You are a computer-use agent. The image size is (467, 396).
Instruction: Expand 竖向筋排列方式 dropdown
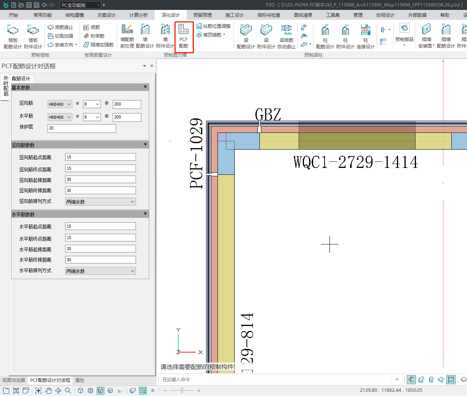click(101, 202)
